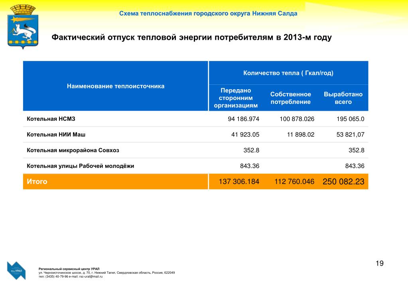Click total value '112 760.046'

(294, 181)
